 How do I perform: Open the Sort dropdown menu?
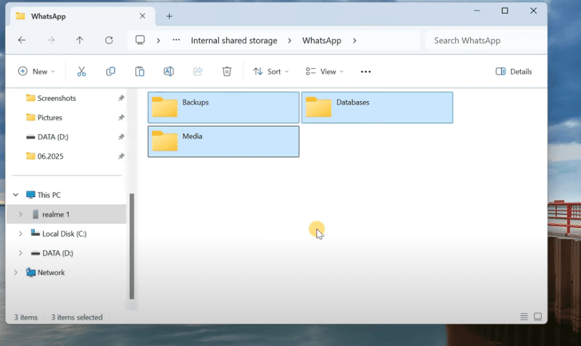coord(270,71)
